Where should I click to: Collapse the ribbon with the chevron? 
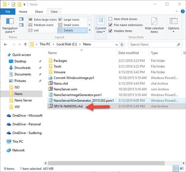(177, 12)
